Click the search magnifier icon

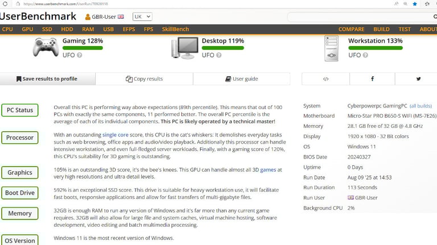click(435, 16)
